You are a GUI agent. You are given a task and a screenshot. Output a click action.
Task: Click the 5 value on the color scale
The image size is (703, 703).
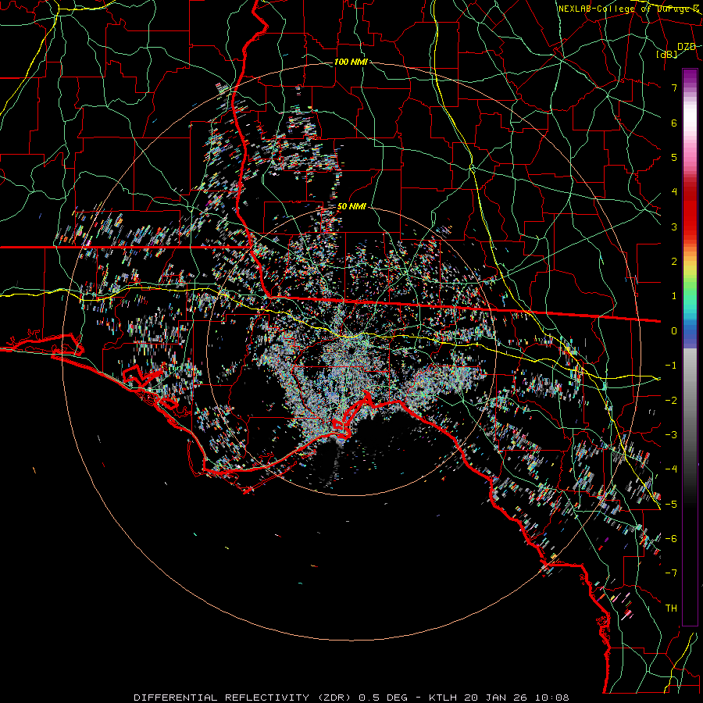(x=674, y=157)
